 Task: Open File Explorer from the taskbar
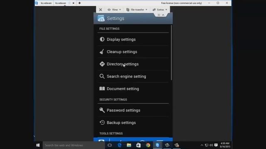click(x=129, y=145)
